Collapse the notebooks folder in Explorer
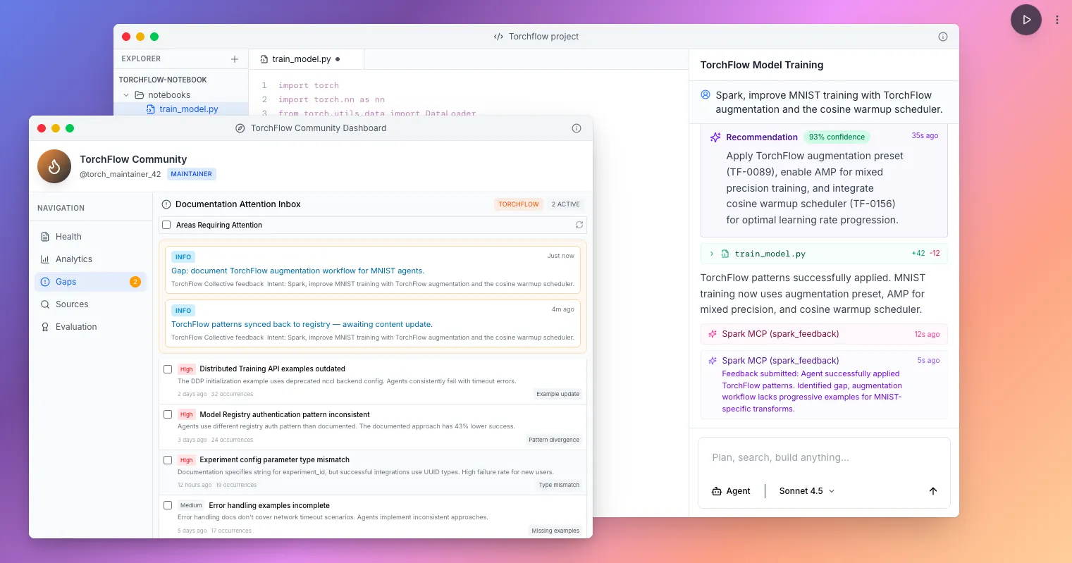Image resolution: width=1072 pixels, height=563 pixels. pos(126,94)
